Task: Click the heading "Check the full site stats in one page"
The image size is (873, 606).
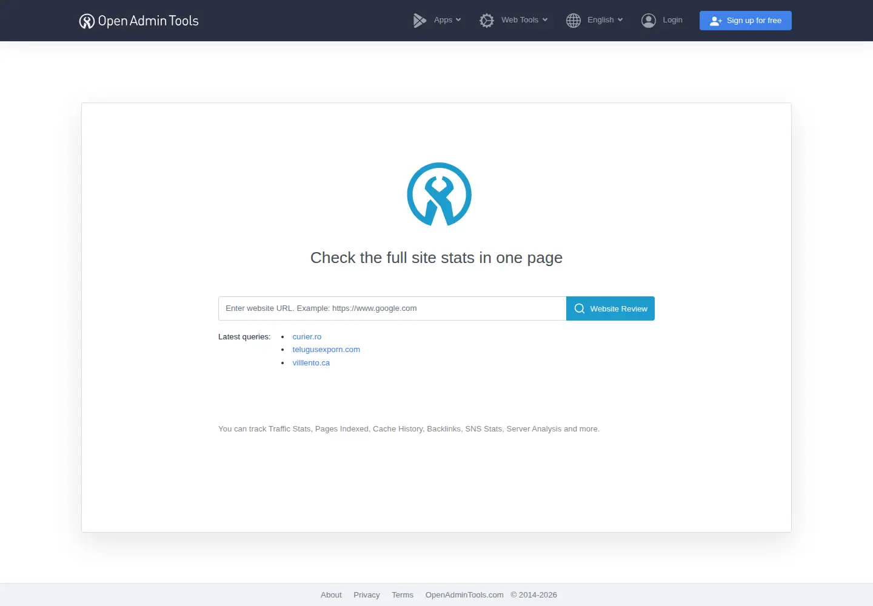Action: click(x=436, y=258)
